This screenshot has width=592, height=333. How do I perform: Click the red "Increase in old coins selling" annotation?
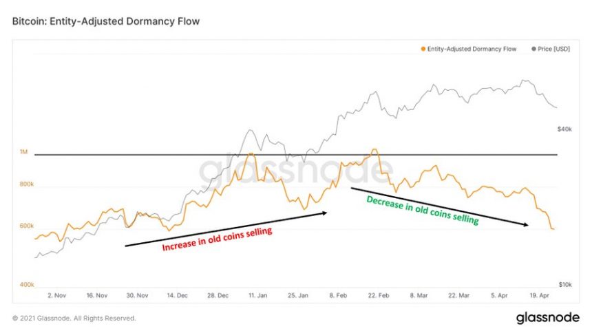[x=218, y=238]
